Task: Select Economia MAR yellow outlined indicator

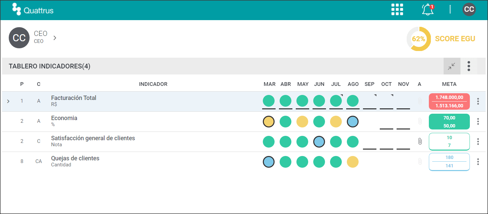Action: (269, 121)
